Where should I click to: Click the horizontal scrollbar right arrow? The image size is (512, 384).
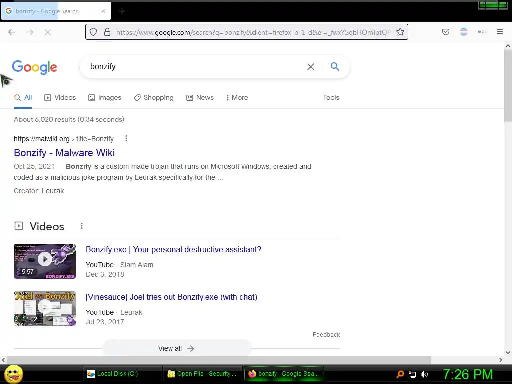[x=501, y=360]
